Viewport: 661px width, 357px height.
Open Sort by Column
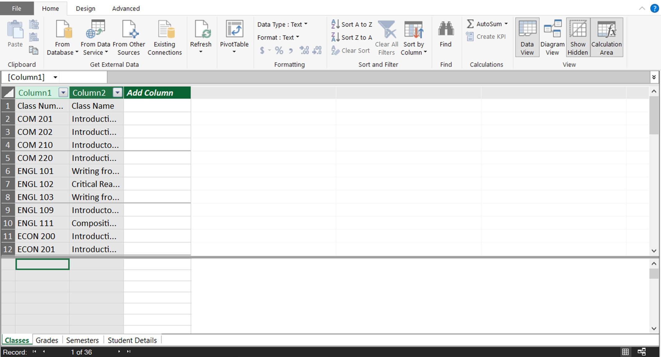414,38
